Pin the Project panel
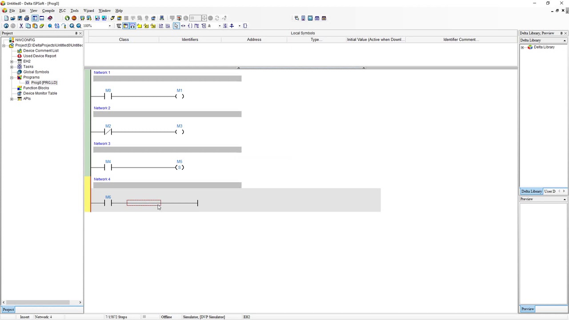Image resolution: width=569 pixels, height=320 pixels. [x=76, y=33]
